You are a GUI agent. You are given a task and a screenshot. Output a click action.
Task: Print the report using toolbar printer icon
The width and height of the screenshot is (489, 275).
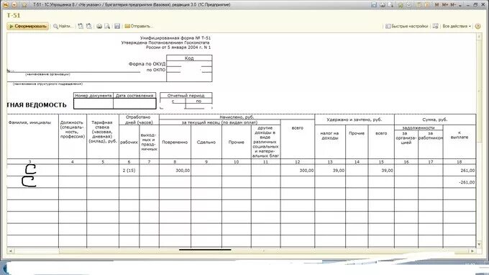(x=99, y=26)
